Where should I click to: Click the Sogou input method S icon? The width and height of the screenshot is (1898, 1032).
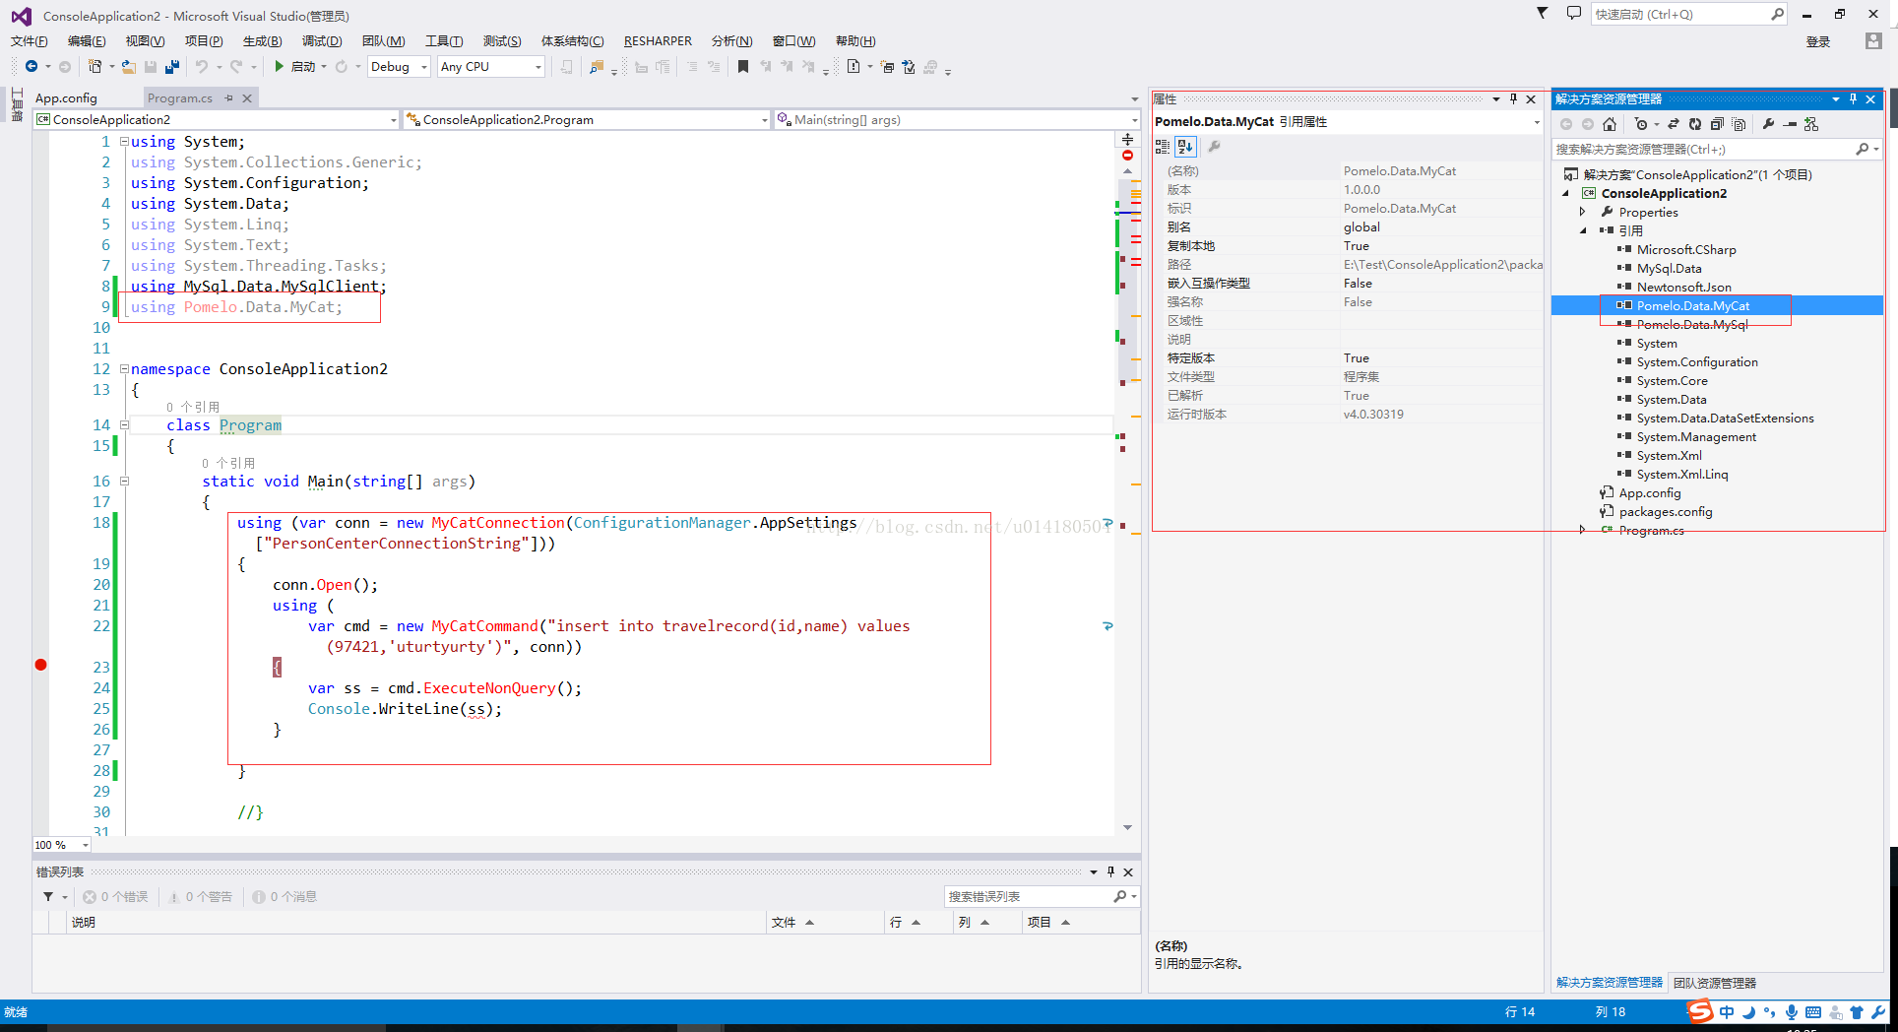coord(1700,1011)
